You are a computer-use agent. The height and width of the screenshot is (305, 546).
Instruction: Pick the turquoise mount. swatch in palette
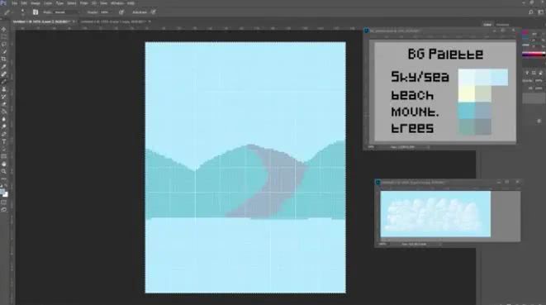(x=467, y=111)
